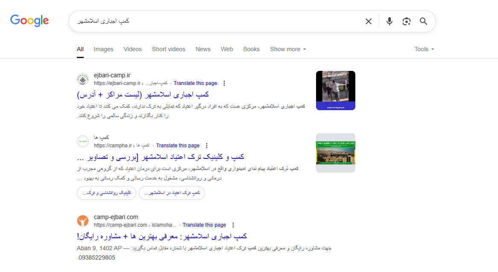Click the campha.ir site favicon

point(83,141)
